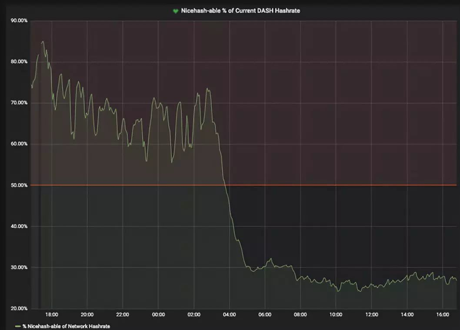Click the green legend line color swatch
Screen dimensions: 460x330
tap(18, 326)
